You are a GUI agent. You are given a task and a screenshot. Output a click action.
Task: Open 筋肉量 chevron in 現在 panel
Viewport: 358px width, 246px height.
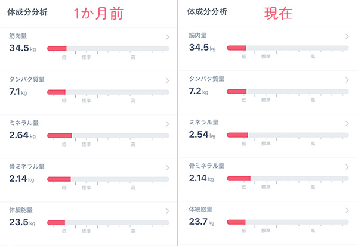(347, 36)
